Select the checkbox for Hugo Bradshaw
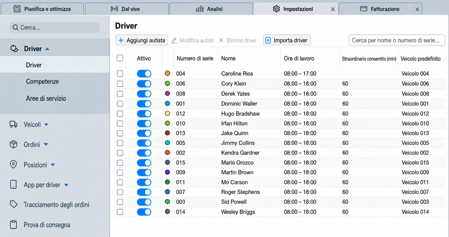449x237 pixels. (120, 114)
